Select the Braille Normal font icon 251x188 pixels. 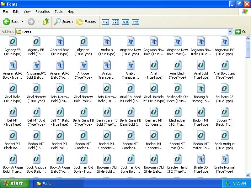point(224,159)
